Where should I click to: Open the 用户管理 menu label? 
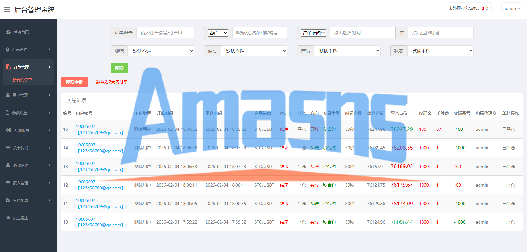coord(20,95)
